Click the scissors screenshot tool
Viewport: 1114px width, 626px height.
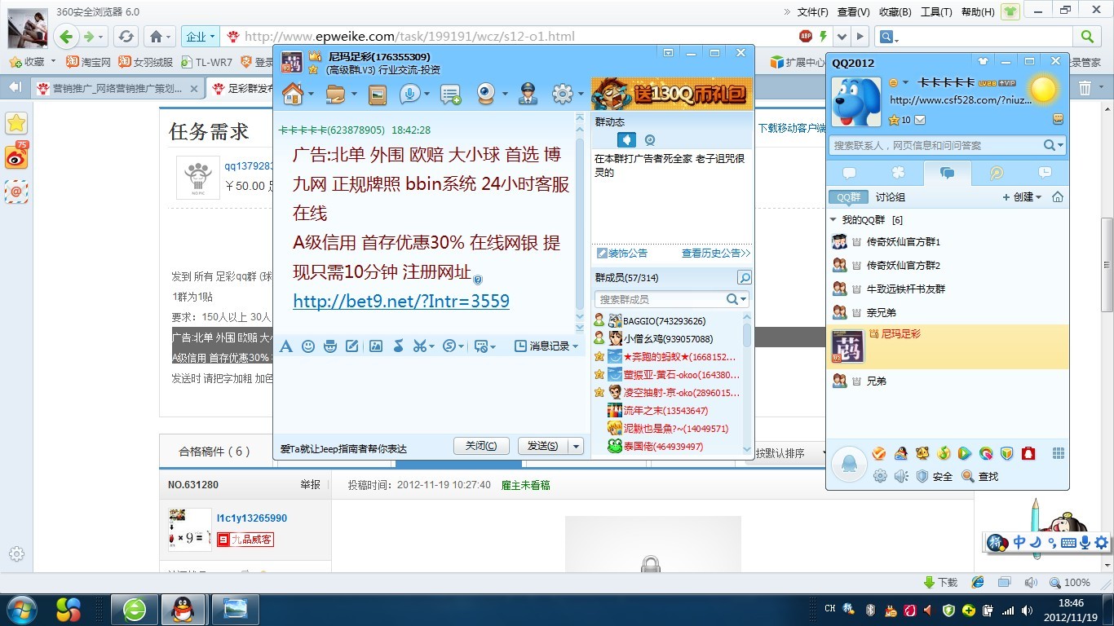pos(419,346)
